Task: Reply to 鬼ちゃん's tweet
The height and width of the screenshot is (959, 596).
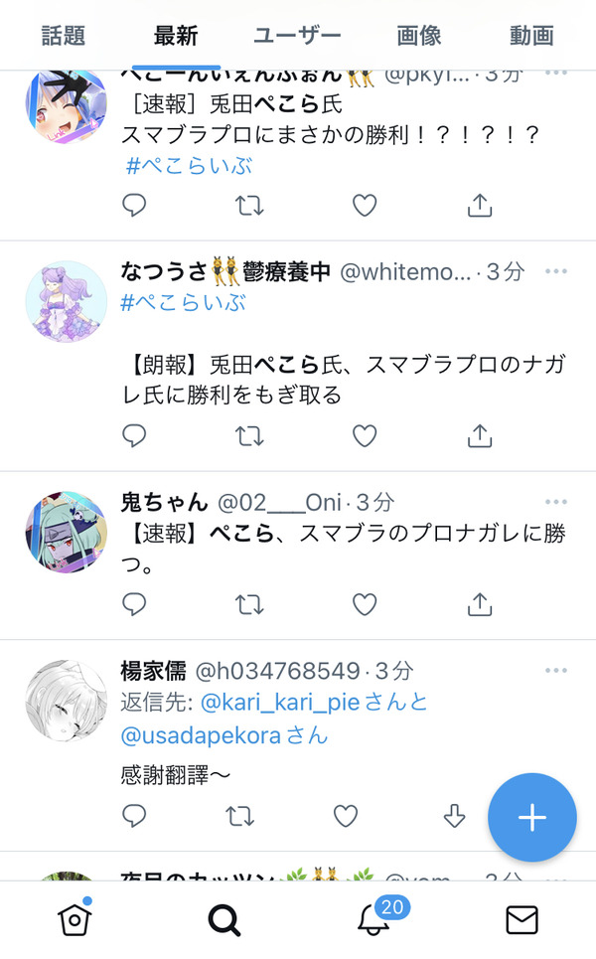Action: 134,604
